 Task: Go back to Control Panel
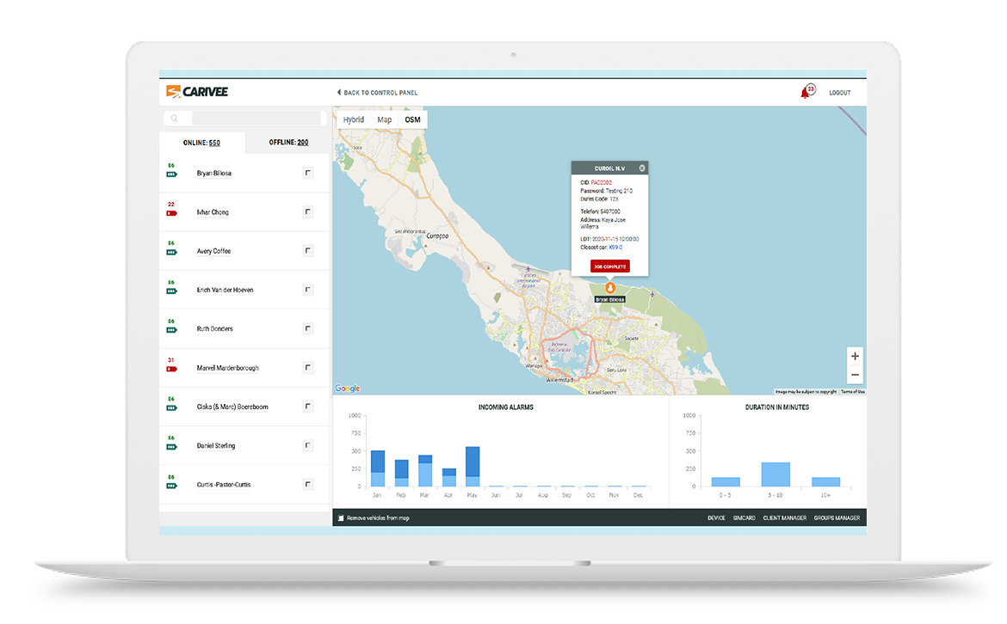377,92
